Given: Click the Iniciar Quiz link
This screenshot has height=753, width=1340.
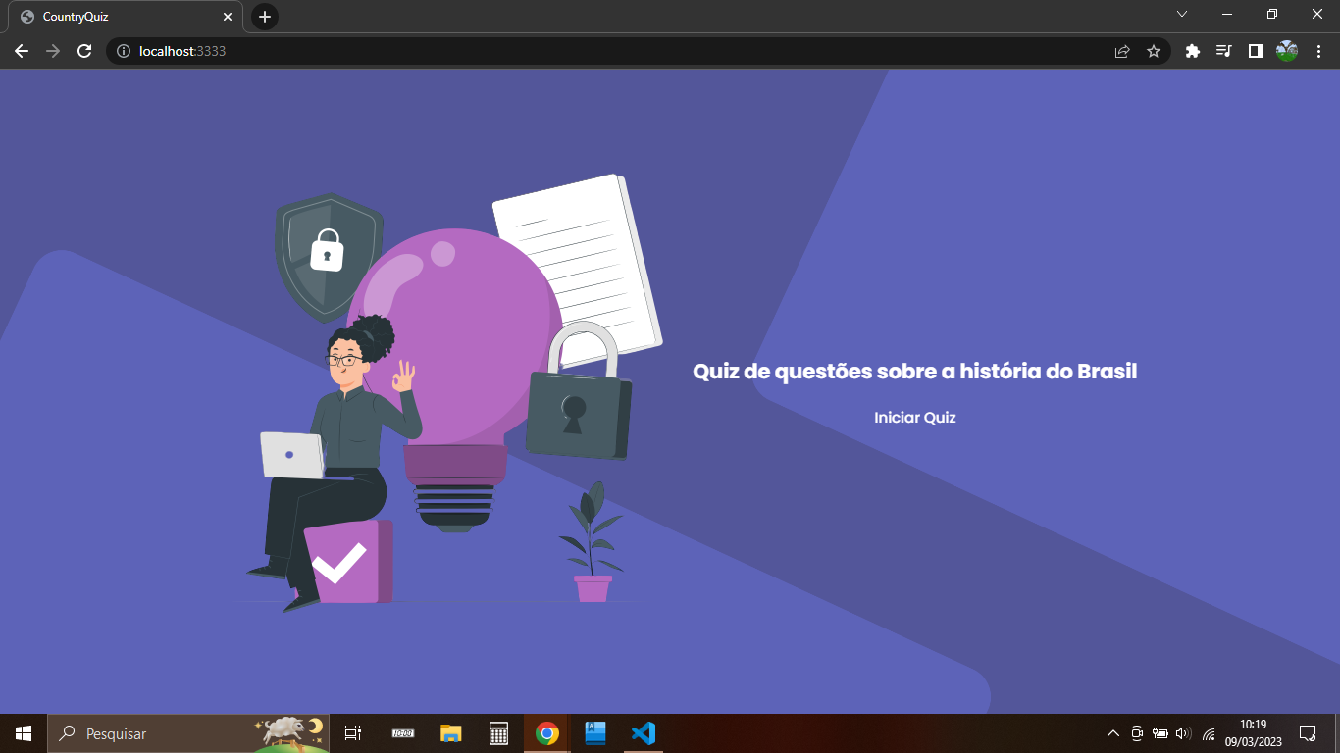Looking at the screenshot, I should (x=914, y=417).
